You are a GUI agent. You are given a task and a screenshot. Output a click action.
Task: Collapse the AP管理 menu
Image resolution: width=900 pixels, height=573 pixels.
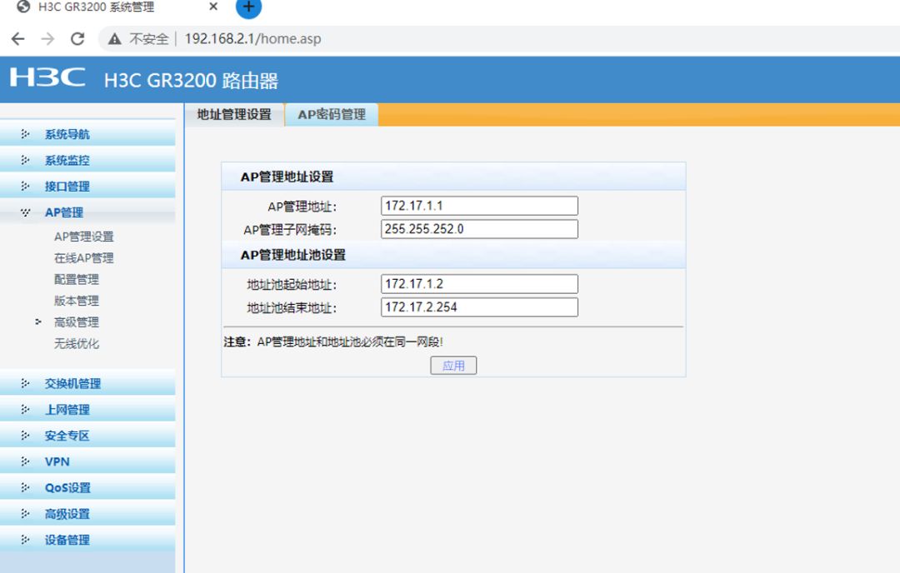[87, 212]
